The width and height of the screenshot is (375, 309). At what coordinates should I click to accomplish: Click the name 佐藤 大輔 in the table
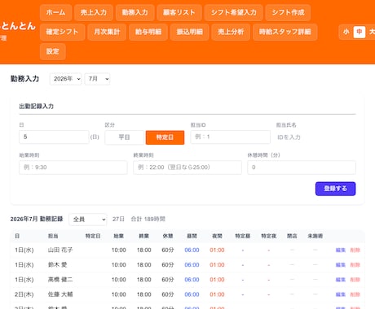60,294
